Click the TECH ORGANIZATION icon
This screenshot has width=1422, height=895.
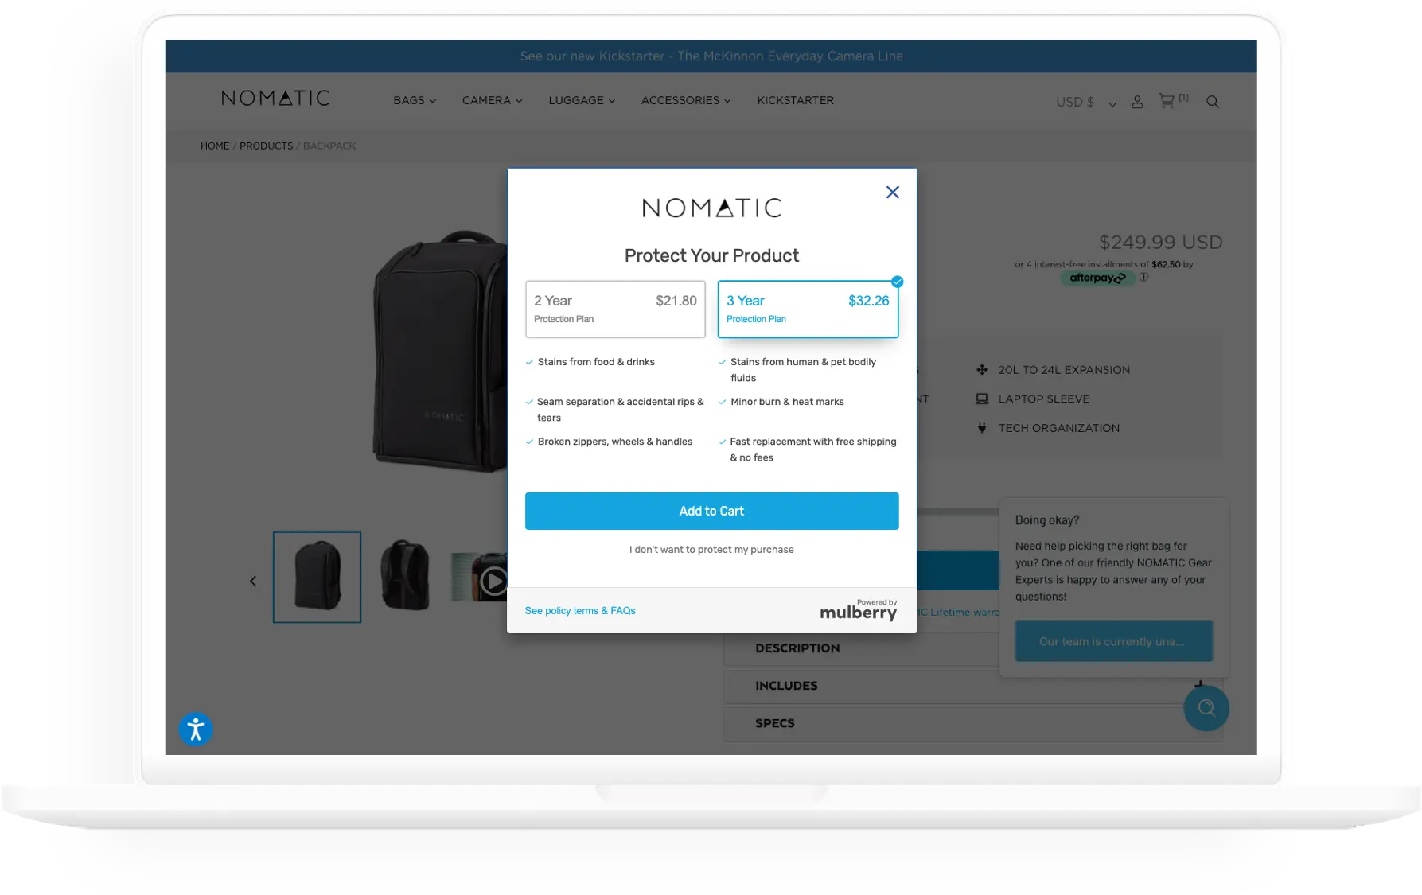click(982, 427)
